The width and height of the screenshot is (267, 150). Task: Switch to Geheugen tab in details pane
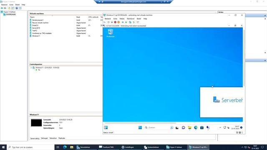44,138
